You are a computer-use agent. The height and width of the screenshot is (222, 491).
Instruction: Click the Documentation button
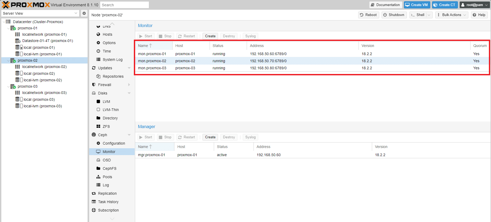click(386, 5)
